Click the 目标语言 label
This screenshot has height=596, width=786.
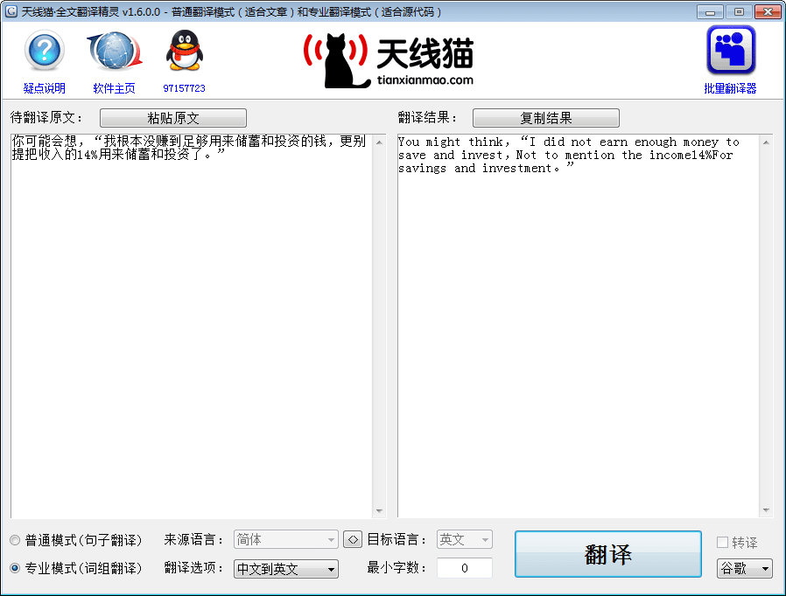[397, 539]
